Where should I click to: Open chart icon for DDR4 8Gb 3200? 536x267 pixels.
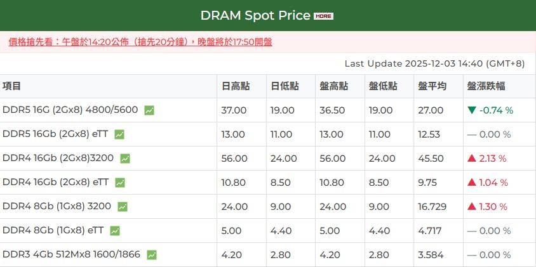(123, 207)
